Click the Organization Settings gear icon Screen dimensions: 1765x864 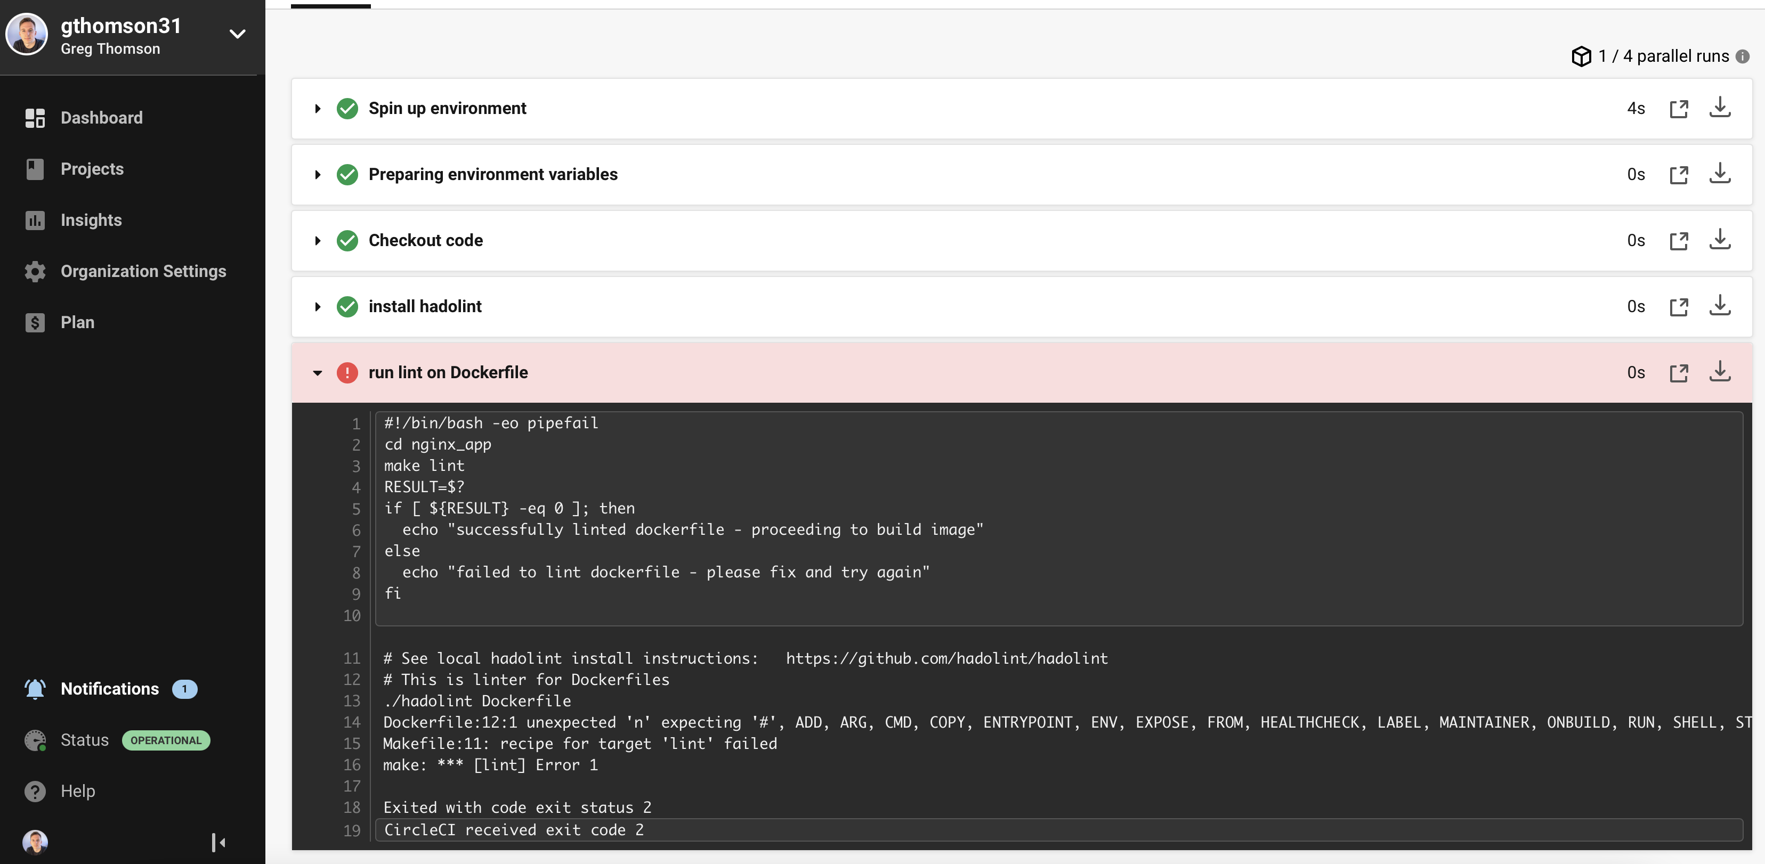(35, 271)
